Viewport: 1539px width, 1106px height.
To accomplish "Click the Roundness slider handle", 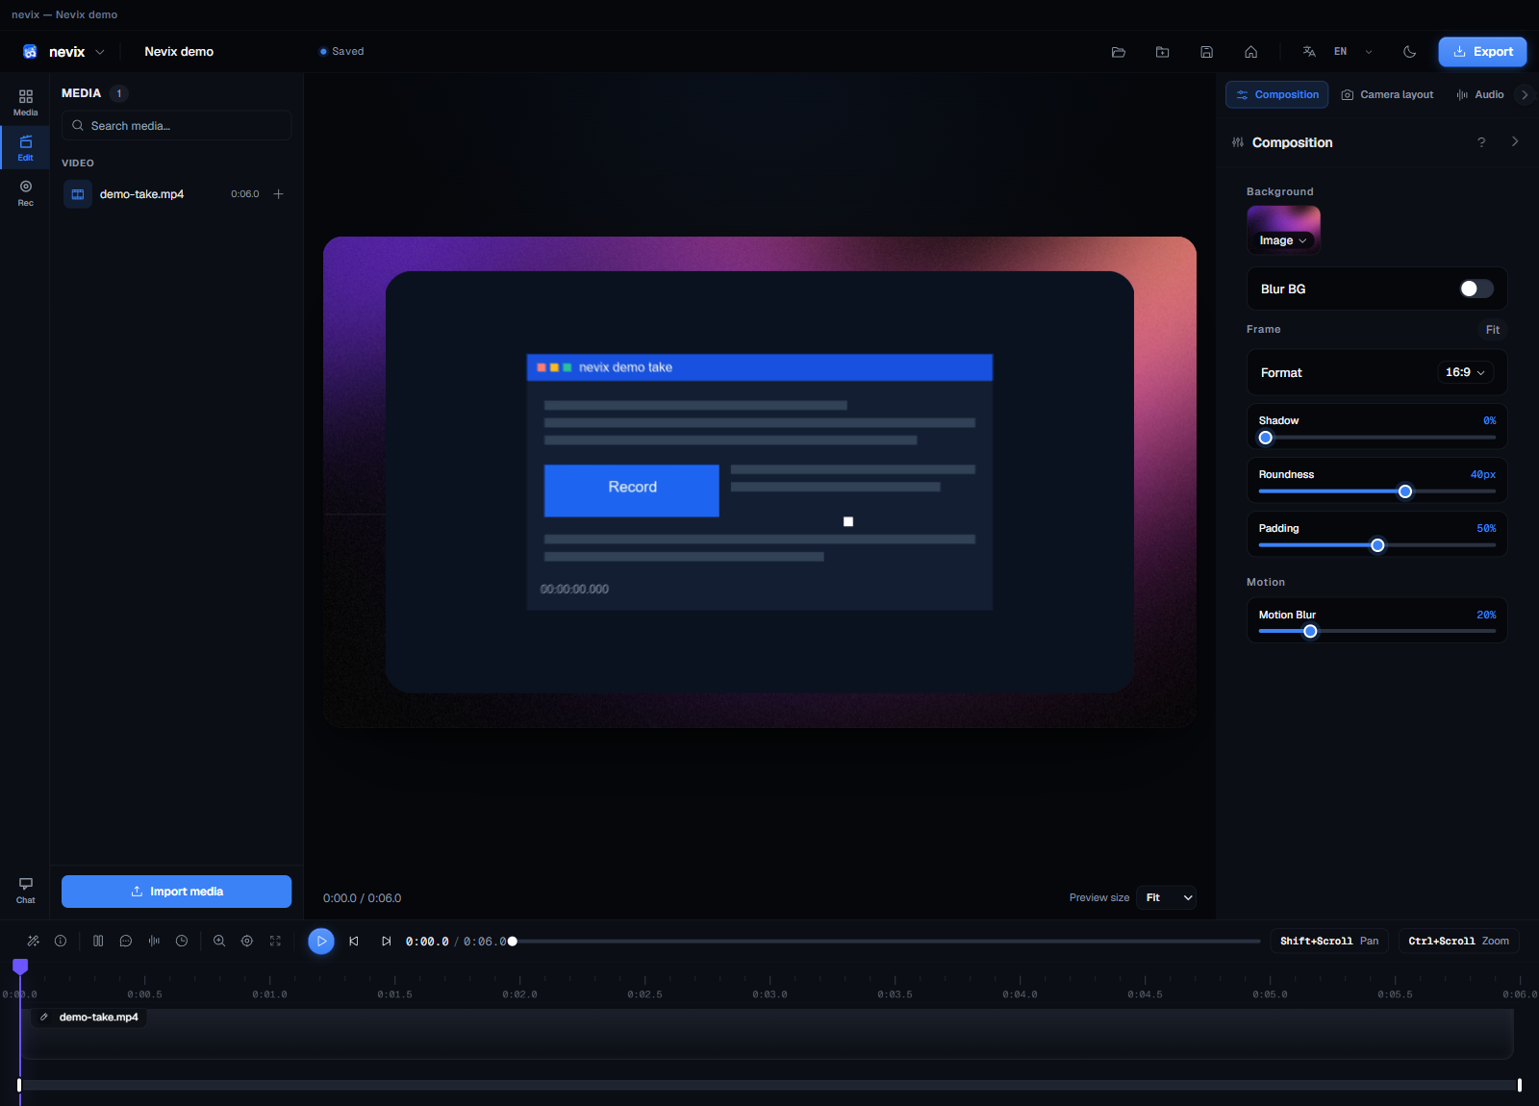I will (x=1405, y=491).
